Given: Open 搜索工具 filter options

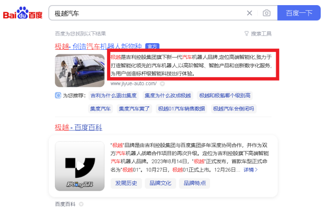Looking at the screenshot, I should tap(258, 33).
